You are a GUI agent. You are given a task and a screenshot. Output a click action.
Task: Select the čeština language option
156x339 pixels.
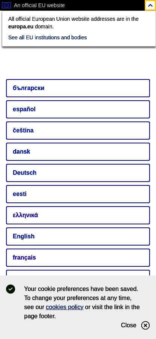click(x=78, y=131)
